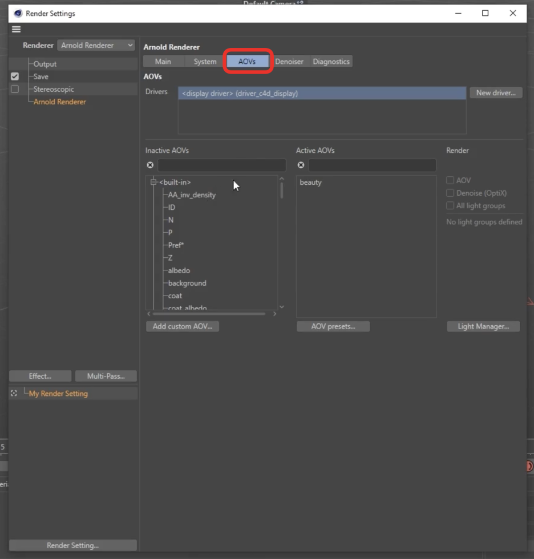Open AOV presets...
This screenshot has width=534, height=559.
[333, 326]
